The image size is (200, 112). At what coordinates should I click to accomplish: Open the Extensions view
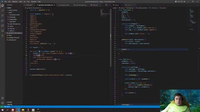[x=2, y=26]
